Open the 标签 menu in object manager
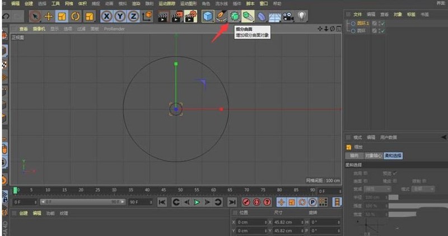 coord(411,15)
